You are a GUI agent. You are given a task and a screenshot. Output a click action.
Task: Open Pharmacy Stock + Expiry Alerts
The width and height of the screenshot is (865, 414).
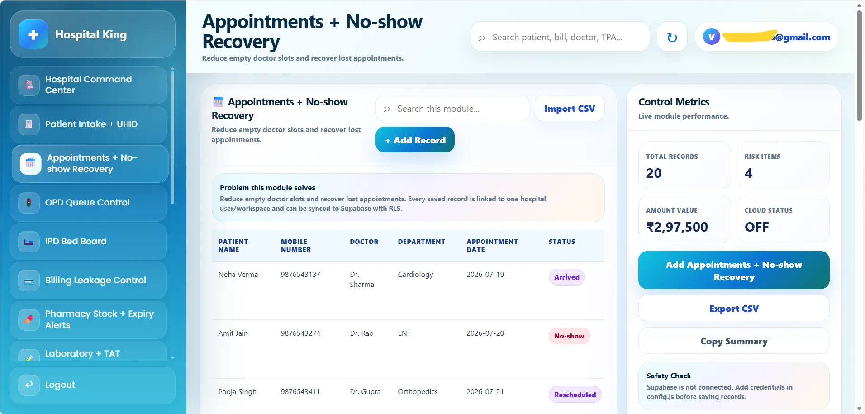[88, 319]
